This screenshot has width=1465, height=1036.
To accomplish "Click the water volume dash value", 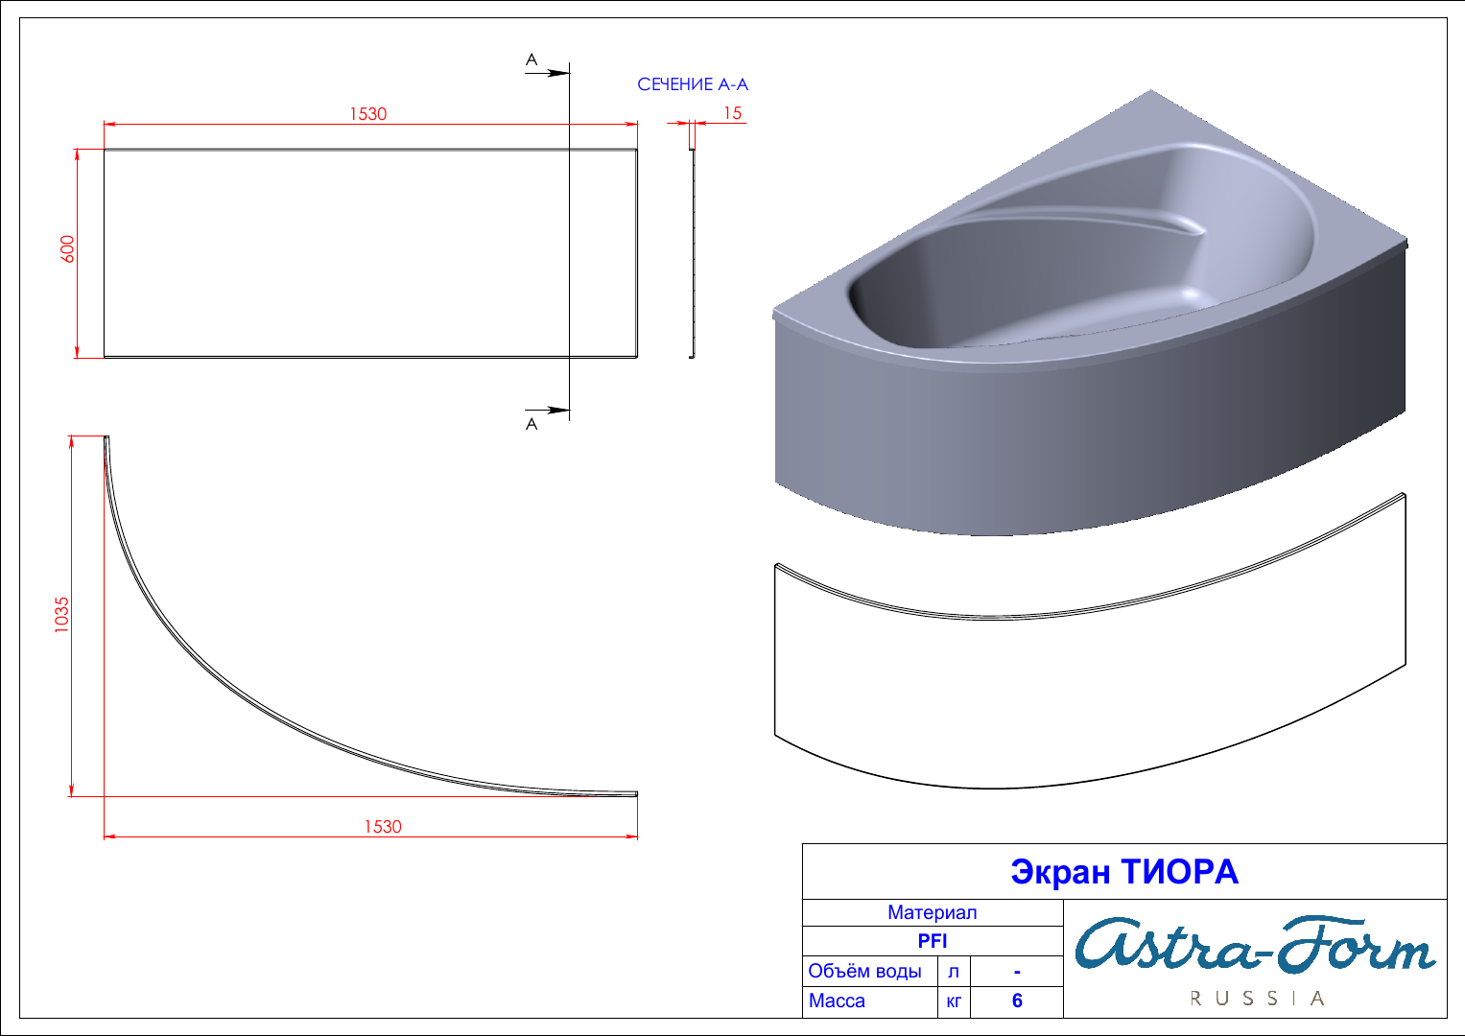I will point(1017,971).
